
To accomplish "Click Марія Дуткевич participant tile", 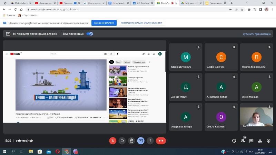I will [186, 57].
